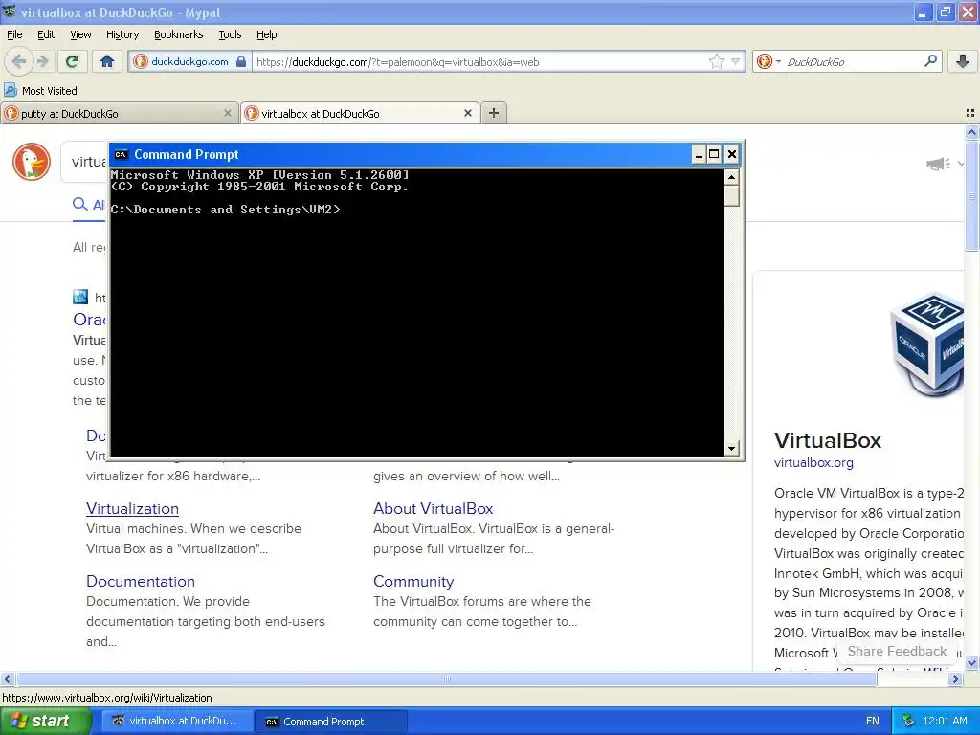The height and width of the screenshot is (735, 980).
Task: Click inside the Command Prompt console area
Action: [x=417, y=313]
